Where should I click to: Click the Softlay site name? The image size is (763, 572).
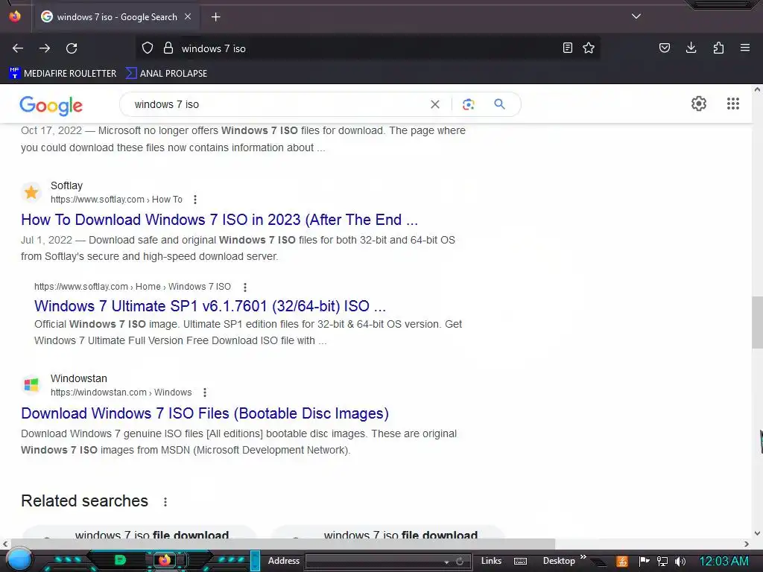[66, 185]
